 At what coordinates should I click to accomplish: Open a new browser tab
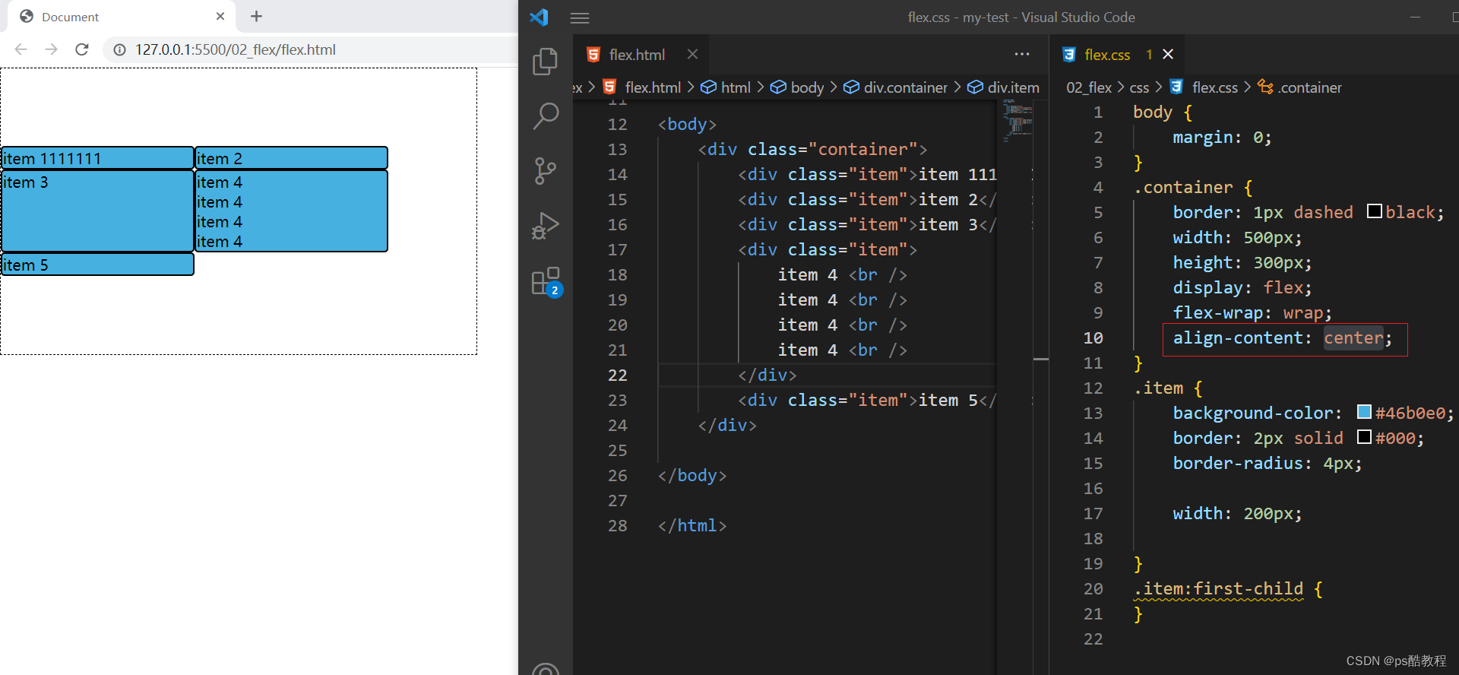pyautogui.click(x=256, y=16)
